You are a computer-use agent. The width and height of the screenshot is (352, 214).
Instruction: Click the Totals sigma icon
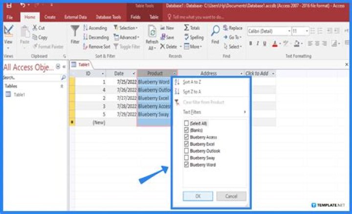coord(187,27)
